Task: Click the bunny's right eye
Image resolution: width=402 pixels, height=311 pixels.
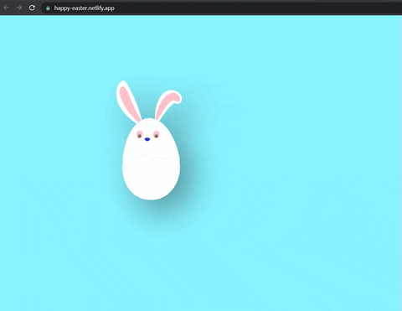Action: (x=157, y=135)
